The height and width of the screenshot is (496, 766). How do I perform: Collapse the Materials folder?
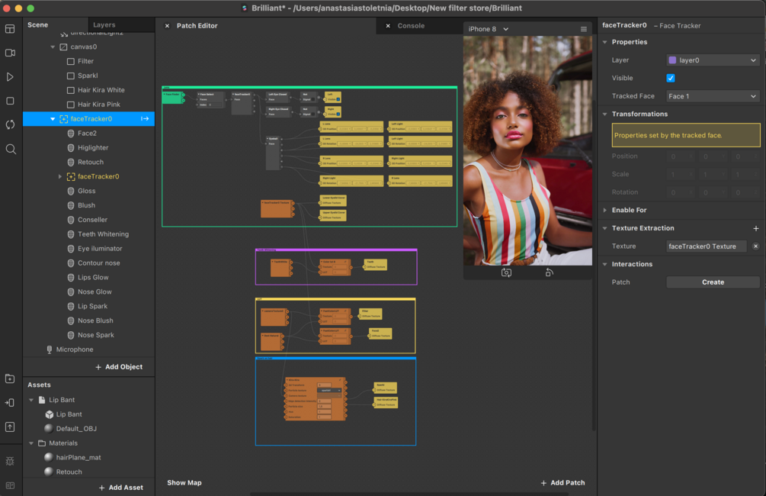coord(31,443)
